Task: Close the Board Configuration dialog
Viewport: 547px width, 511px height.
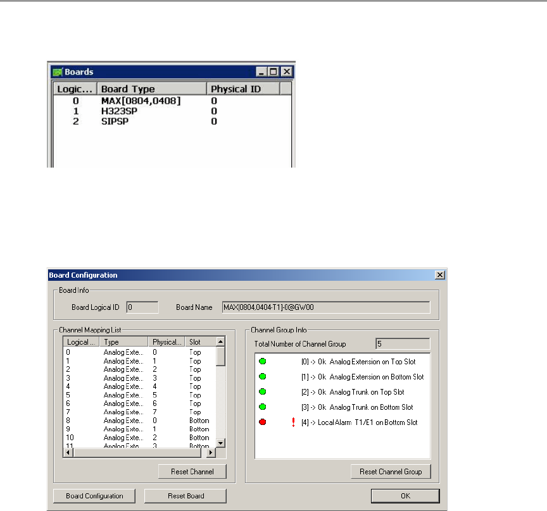Action: pos(440,275)
